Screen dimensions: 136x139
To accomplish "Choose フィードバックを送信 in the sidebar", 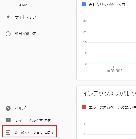I will (x=33, y=120).
